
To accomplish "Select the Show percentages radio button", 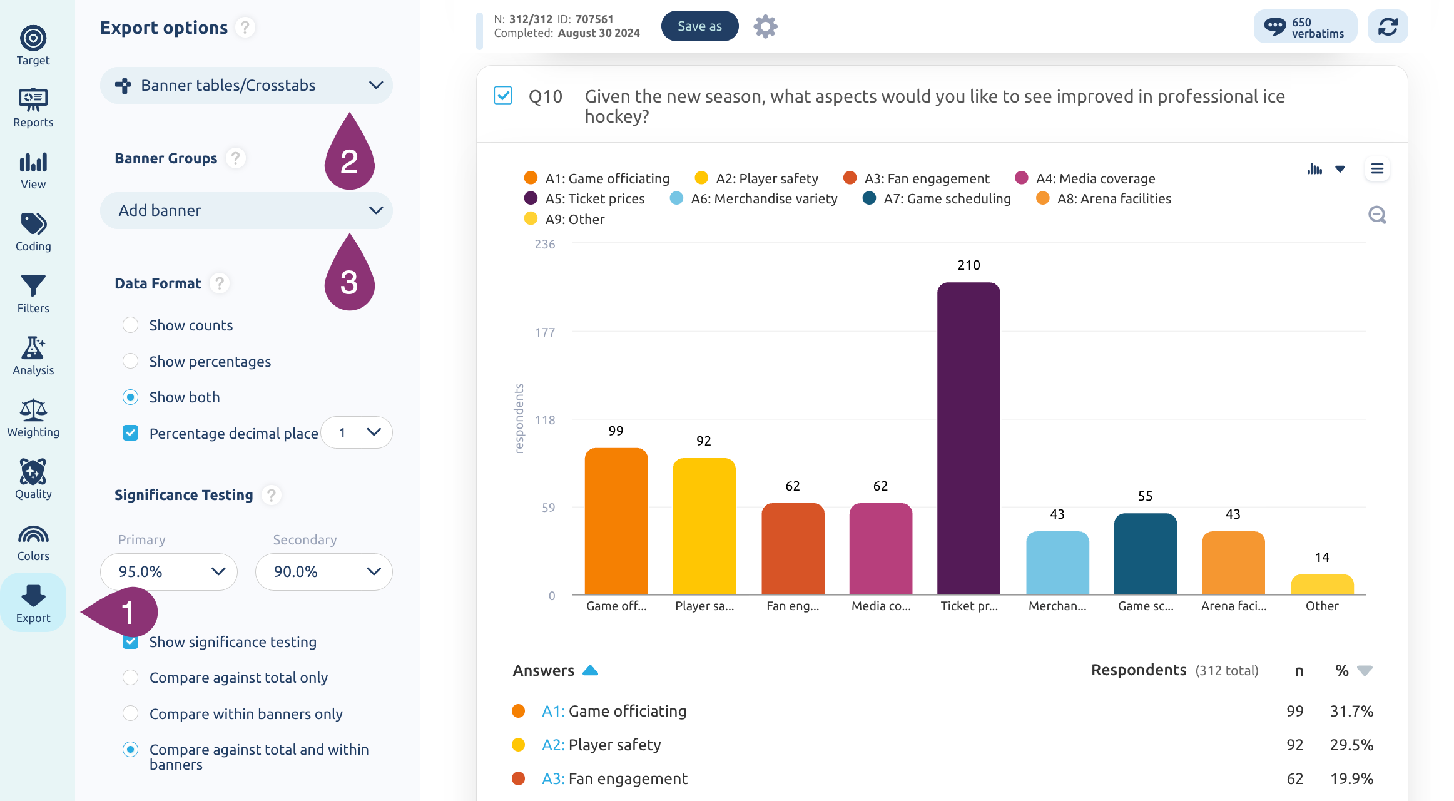I will [130, 361].
